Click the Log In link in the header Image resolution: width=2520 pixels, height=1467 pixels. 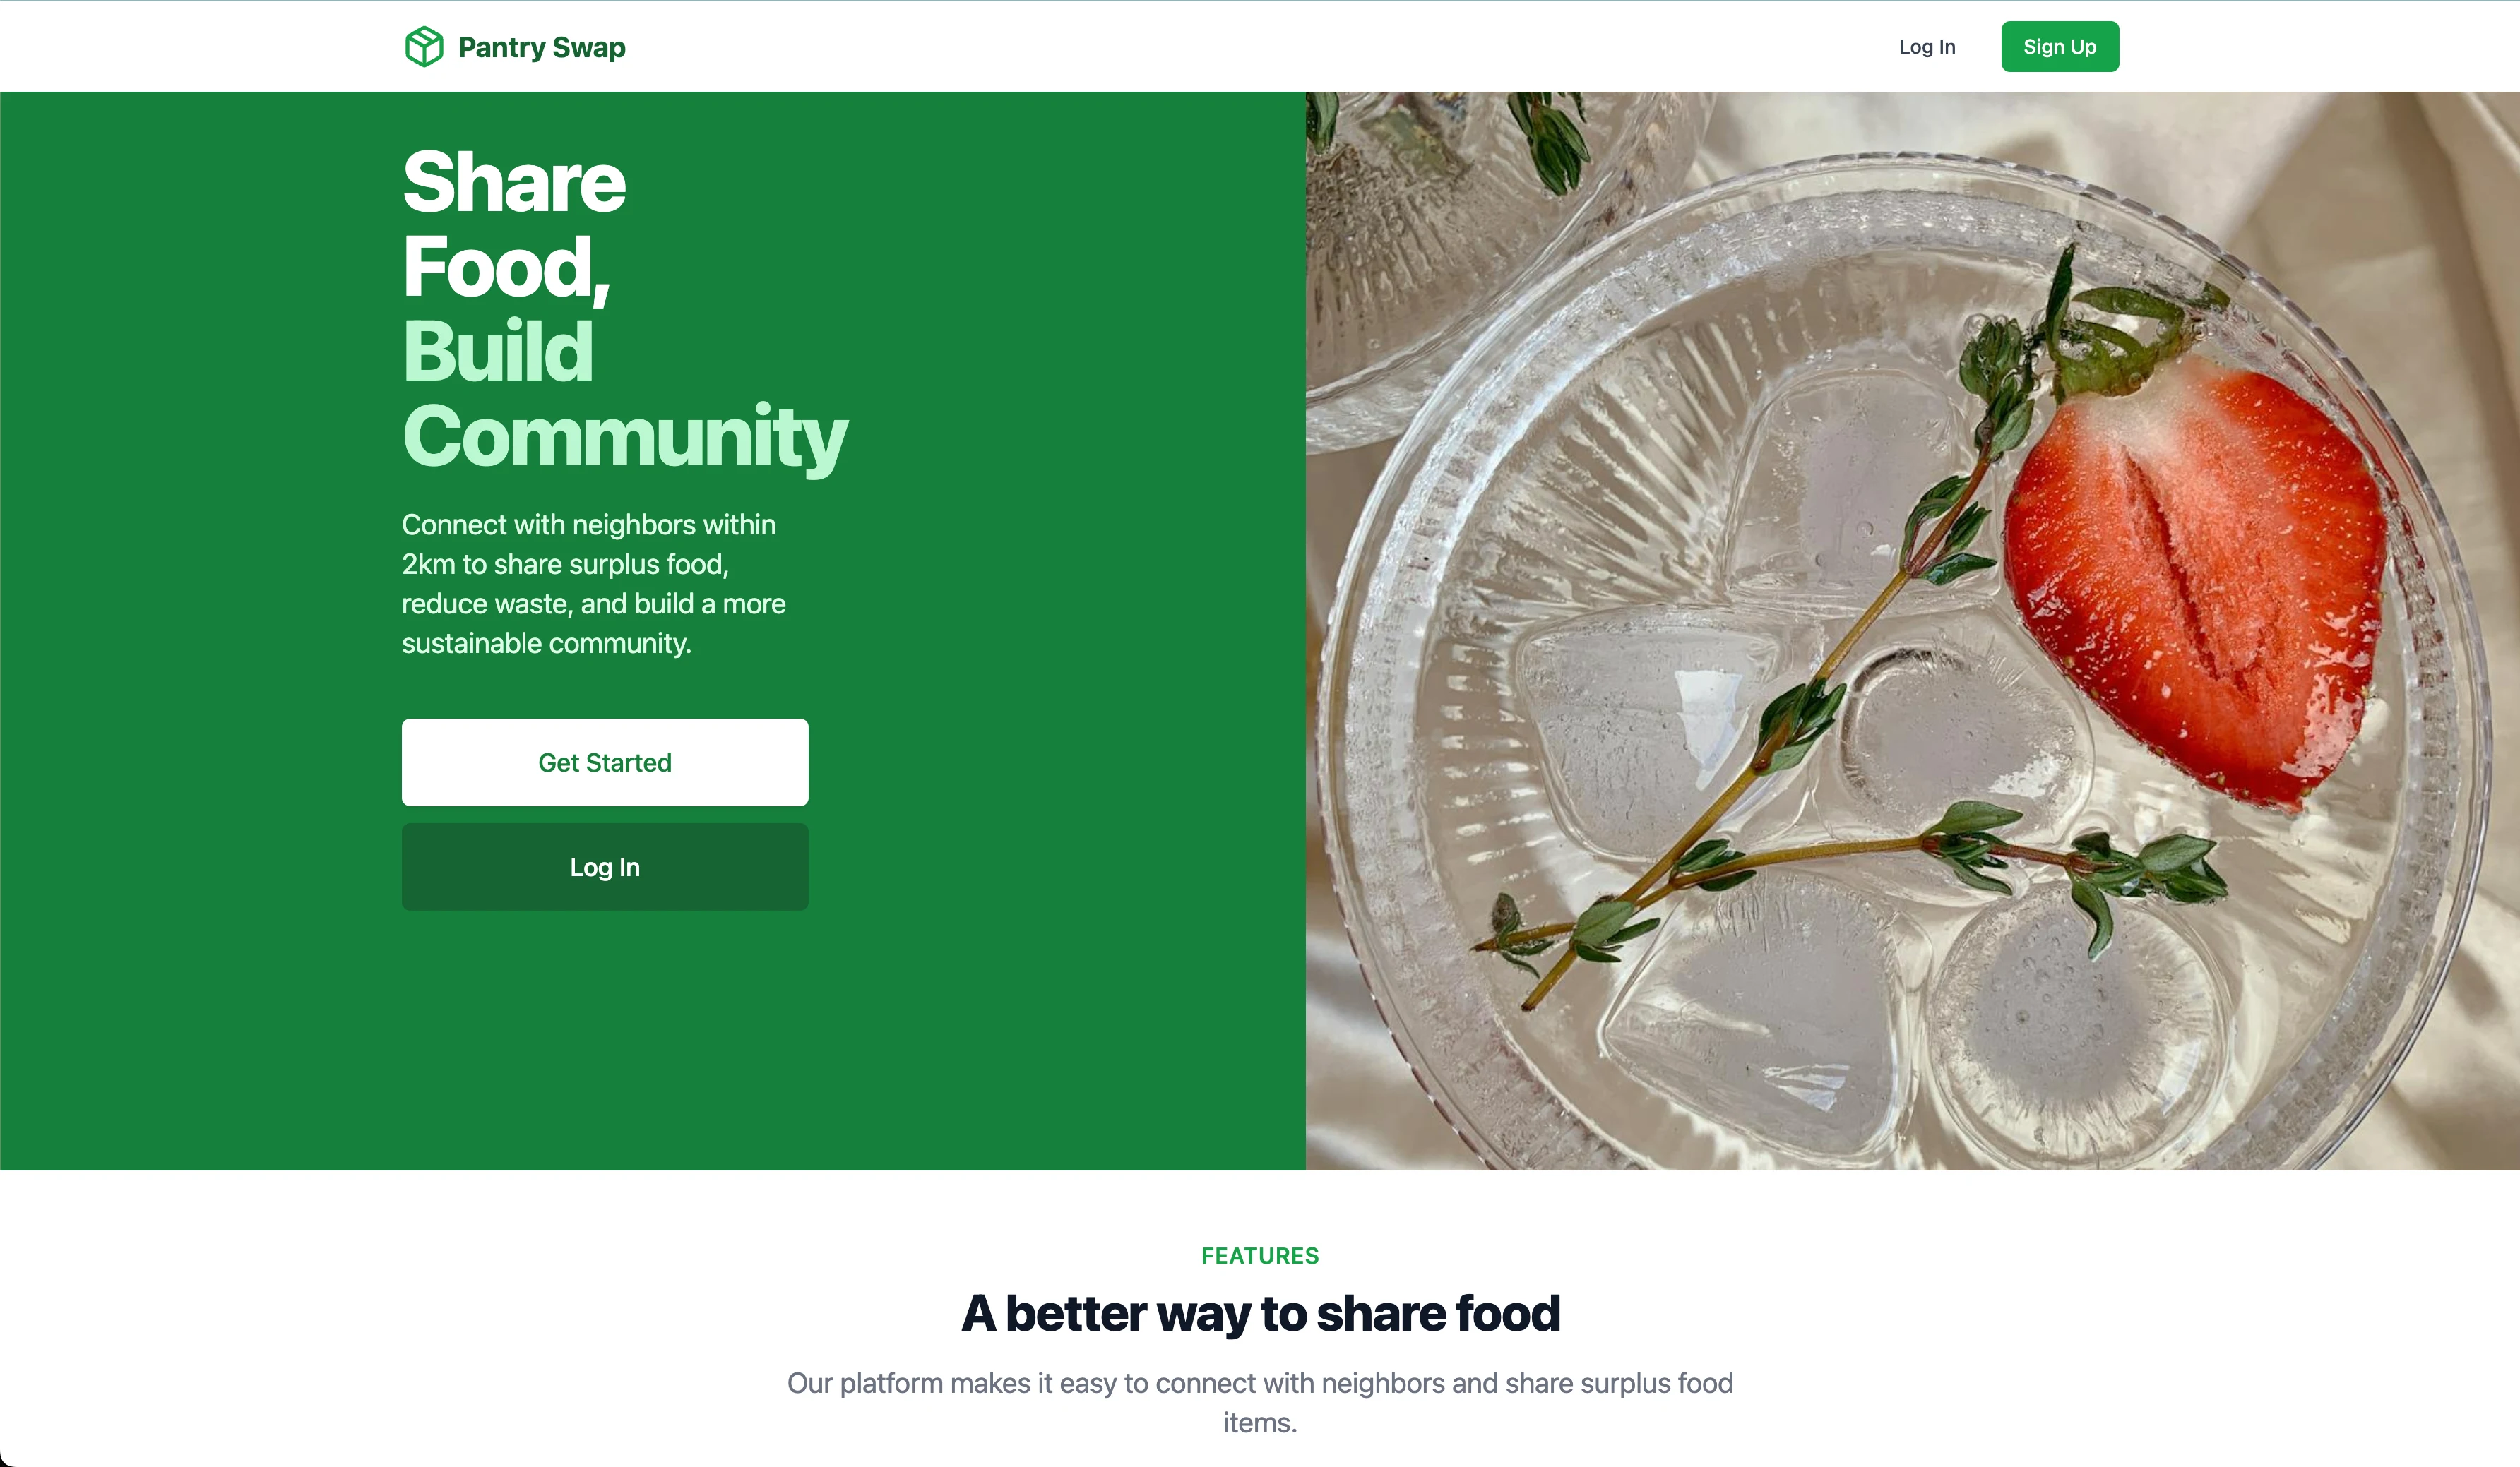[1926, 47]
